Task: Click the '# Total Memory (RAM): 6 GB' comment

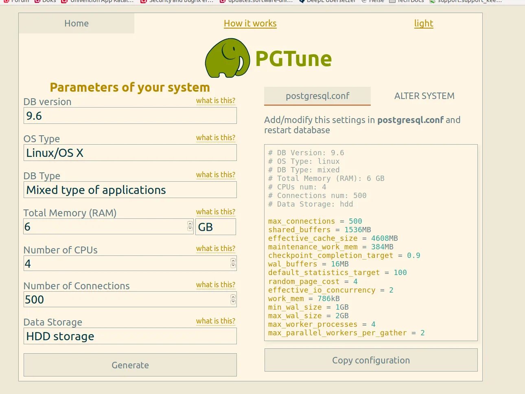Action: pos(326,178)
